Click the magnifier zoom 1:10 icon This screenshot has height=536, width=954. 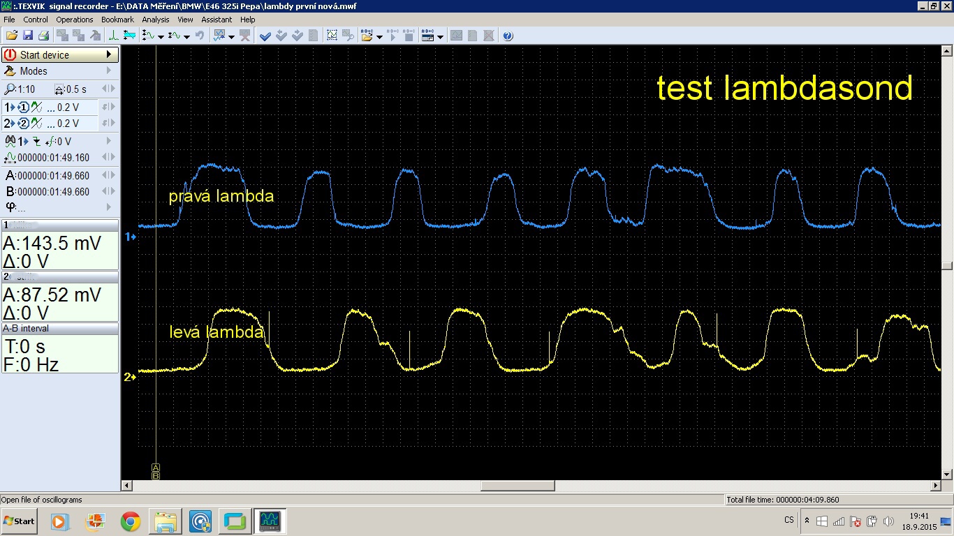coord(10,89)
